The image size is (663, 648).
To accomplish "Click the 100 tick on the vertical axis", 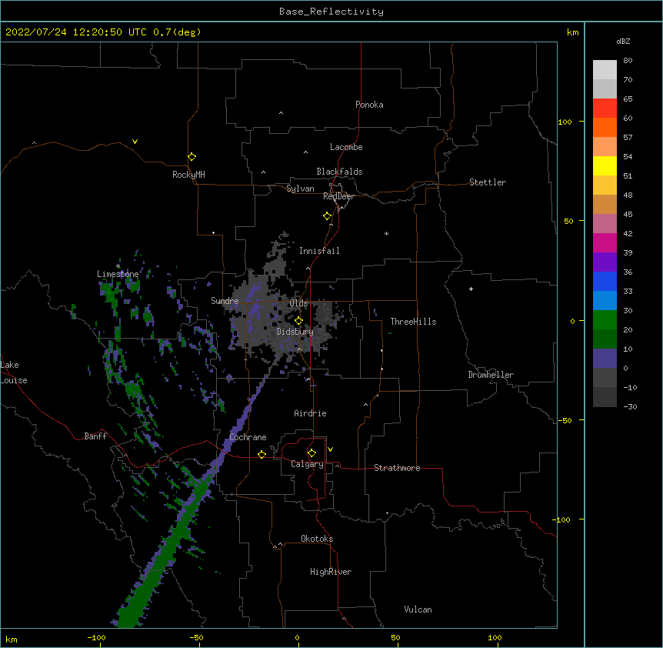I will pos(565,122).
